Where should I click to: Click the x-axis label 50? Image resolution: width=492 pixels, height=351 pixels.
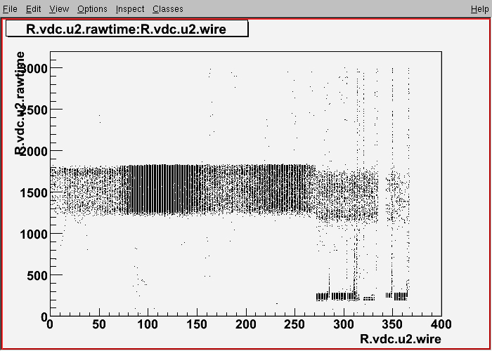99,324
